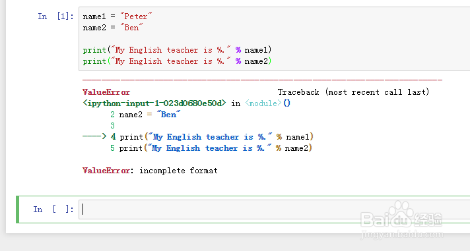This screenshot has height=251, width=470.
Task: Click the print statement using name1 in cell
Action: pos(177,50)
